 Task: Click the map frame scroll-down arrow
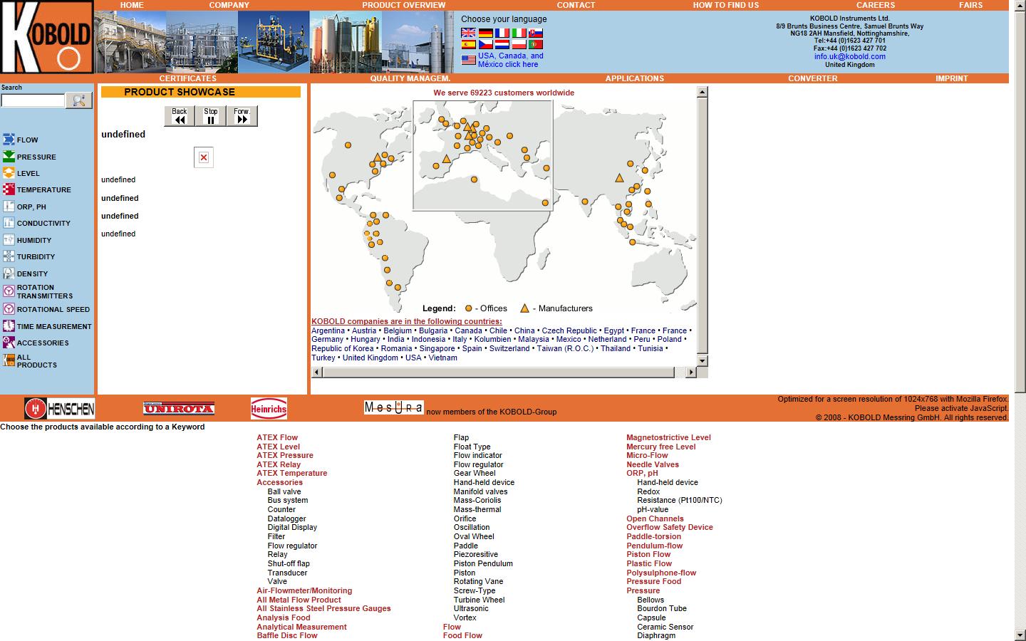point(703,361)
